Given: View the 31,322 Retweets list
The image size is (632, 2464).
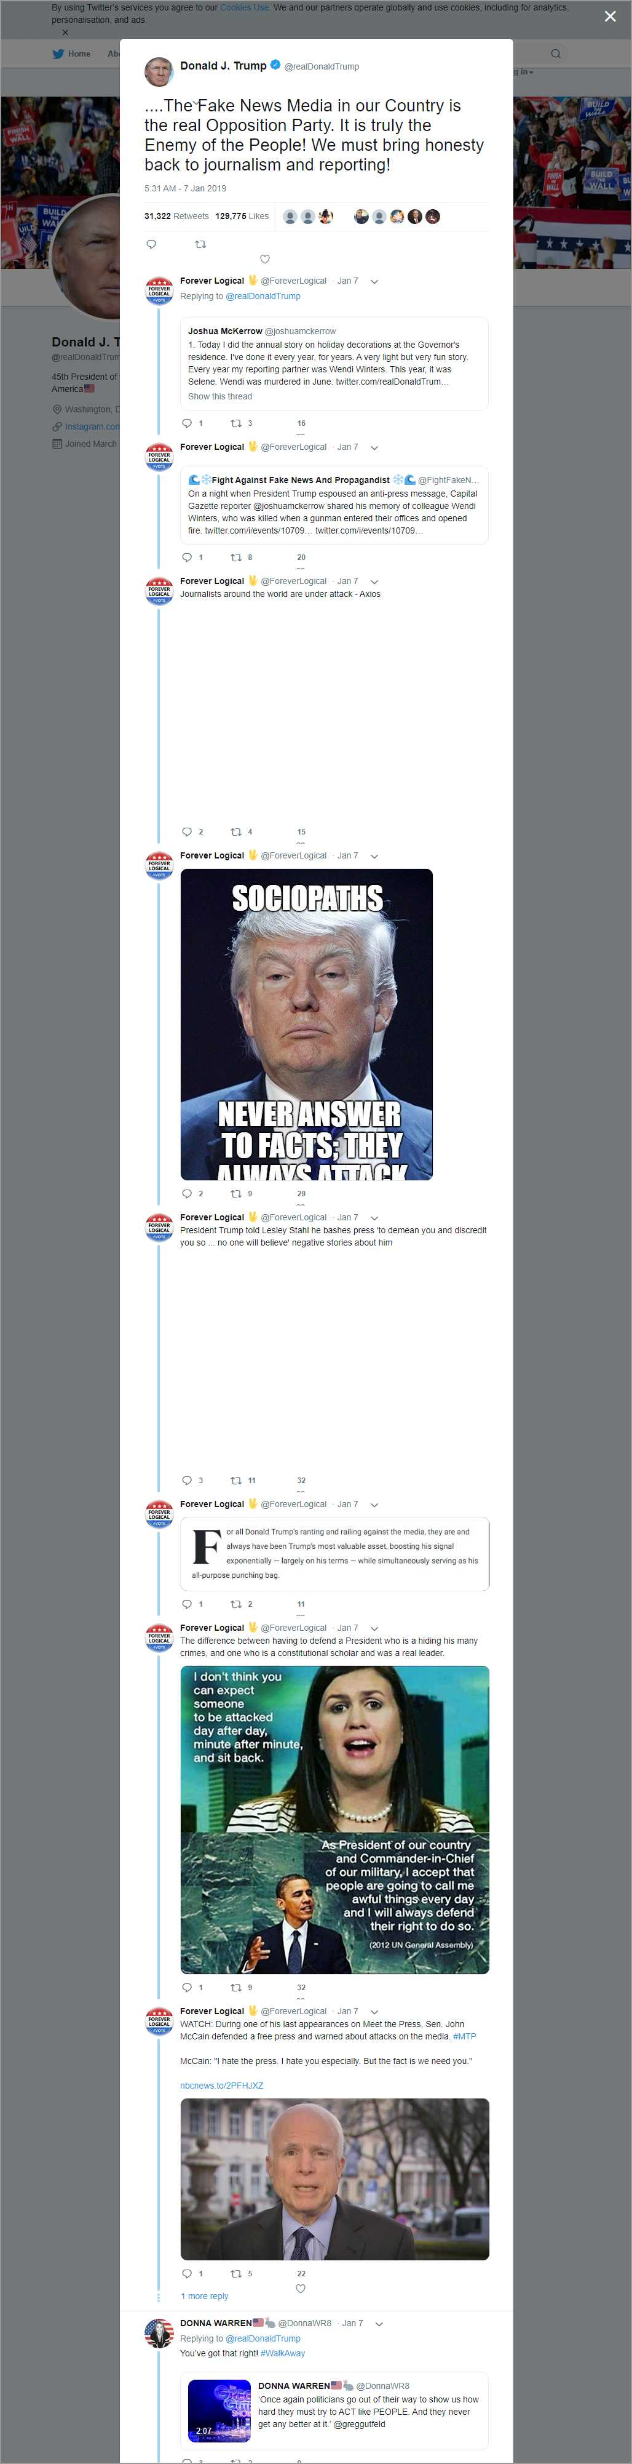Looking at the screenshot, I should [x=176, y=216].
